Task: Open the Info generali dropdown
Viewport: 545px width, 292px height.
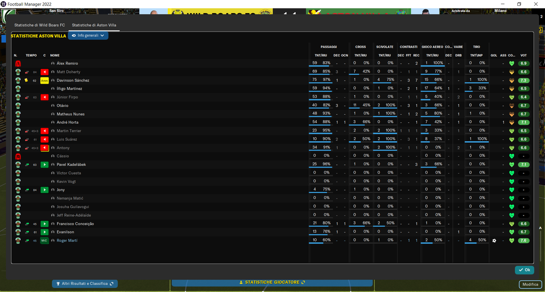Action: click(88, 36)
